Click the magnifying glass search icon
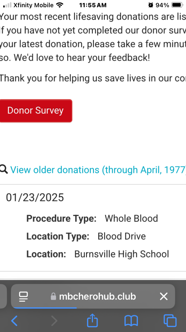Image resolution: width=186 pixels, height=332 pixels. click(4, 170)
